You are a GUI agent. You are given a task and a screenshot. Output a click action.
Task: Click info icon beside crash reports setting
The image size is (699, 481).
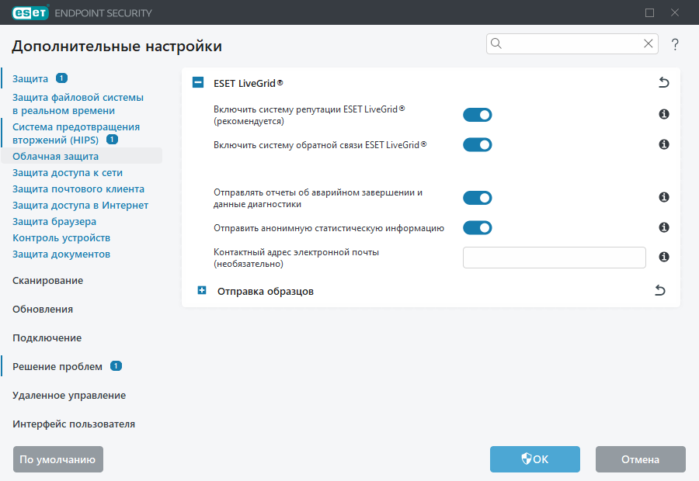point(663,197)
